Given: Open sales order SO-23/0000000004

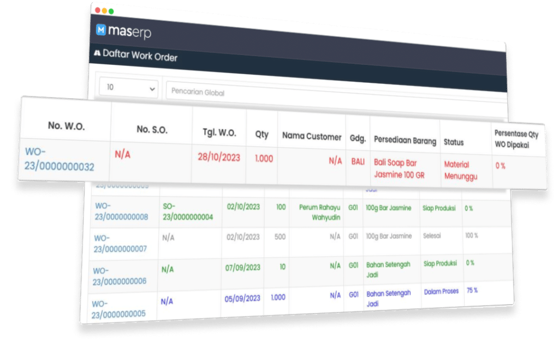Looking at the screenshot, I should (188, 212).
